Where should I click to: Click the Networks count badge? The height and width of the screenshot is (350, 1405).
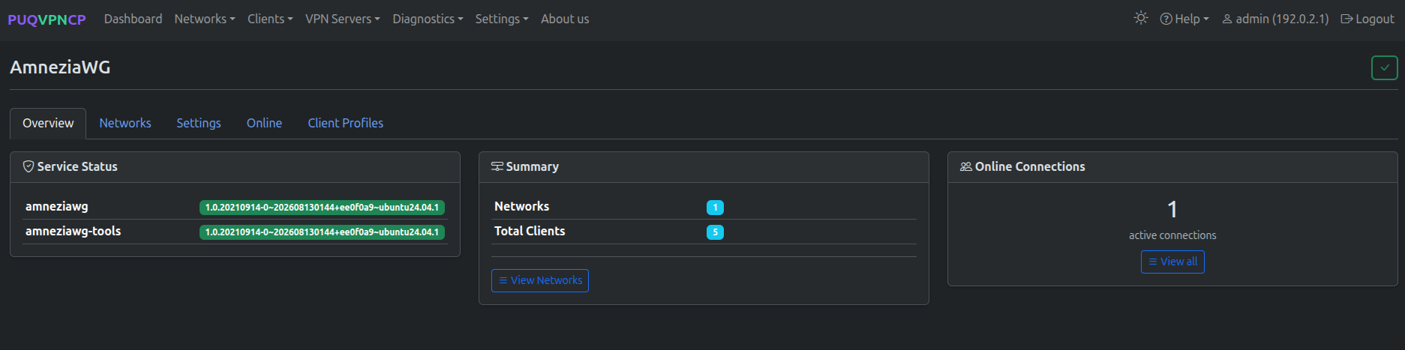(715, 208)
